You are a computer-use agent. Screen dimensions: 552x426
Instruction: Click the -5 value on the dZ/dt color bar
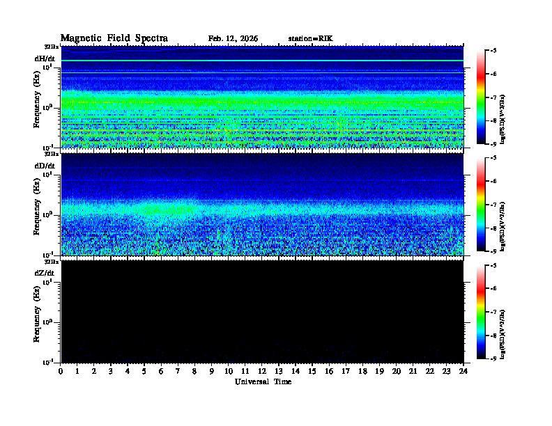click(x=493, y=266)
